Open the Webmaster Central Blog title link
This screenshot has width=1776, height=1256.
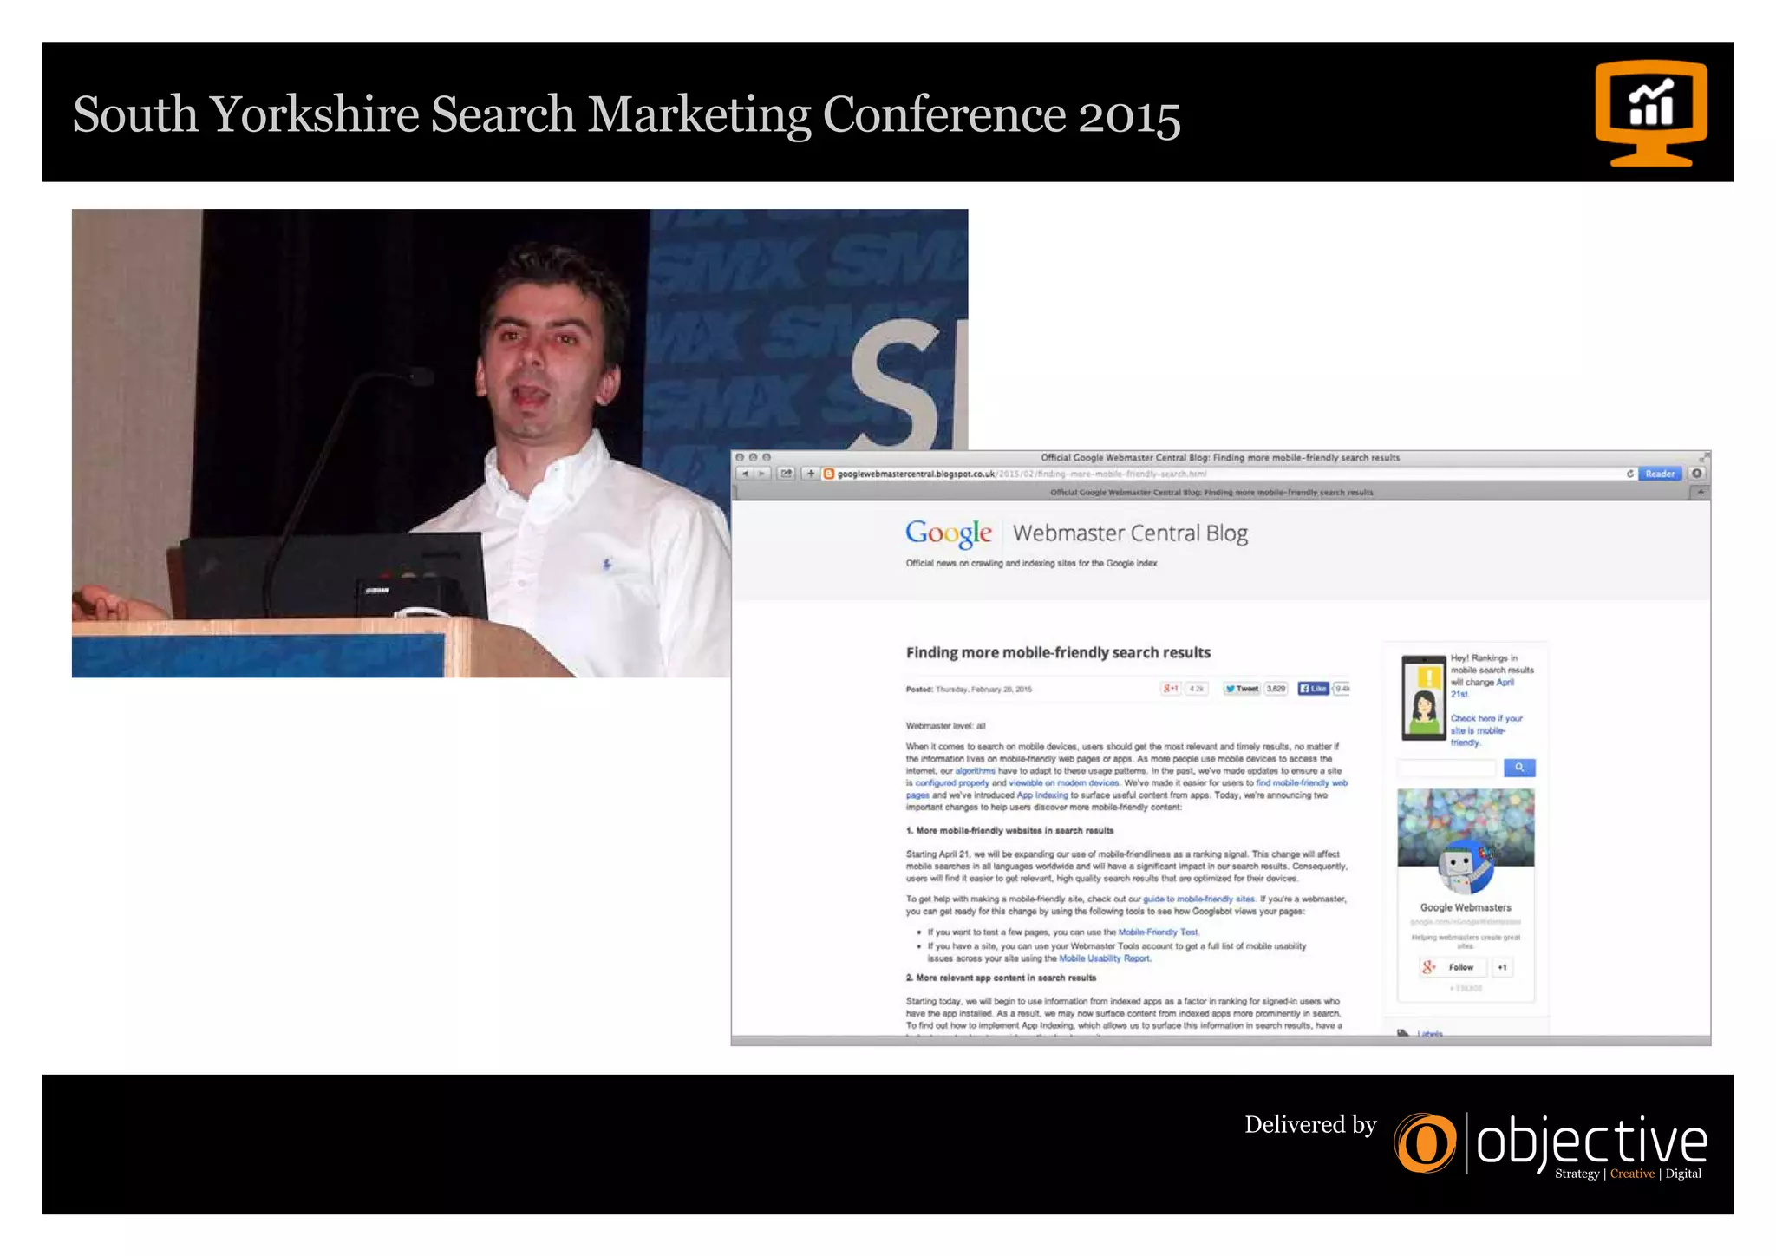click(x=1130, y=533)
